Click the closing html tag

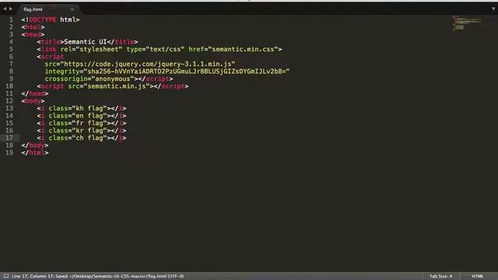tap(35, 152)
